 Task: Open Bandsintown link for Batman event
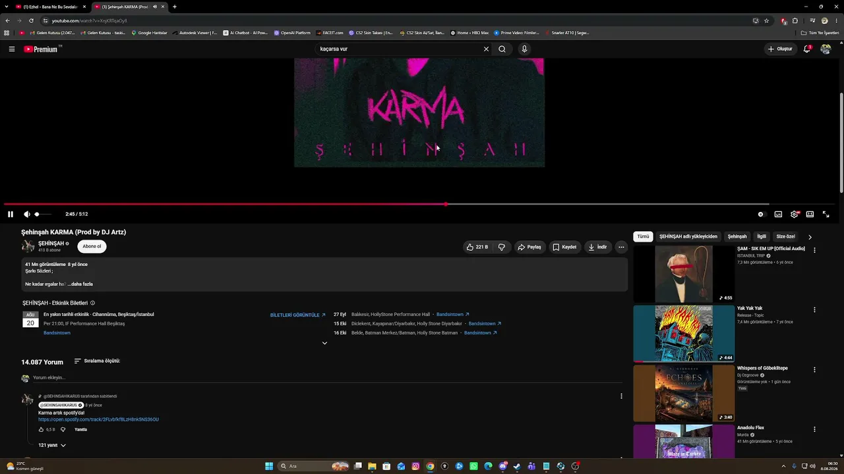click(481, 333)
